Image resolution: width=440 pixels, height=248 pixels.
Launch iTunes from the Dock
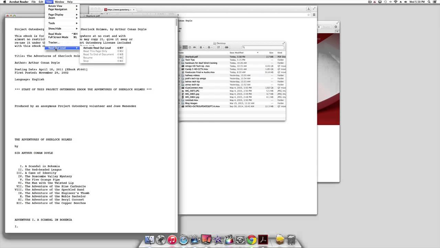[172, 240]
